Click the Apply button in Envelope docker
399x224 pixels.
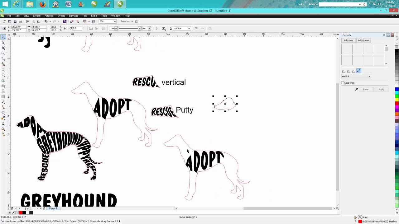coord(381,90)
